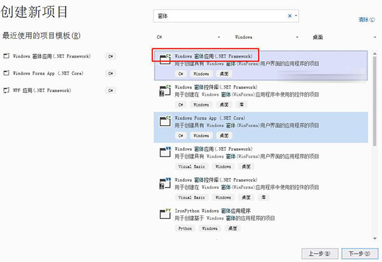Select Visual Basic Windows 窗体控件库 (.NET Framework) title

tap(216, 180)
